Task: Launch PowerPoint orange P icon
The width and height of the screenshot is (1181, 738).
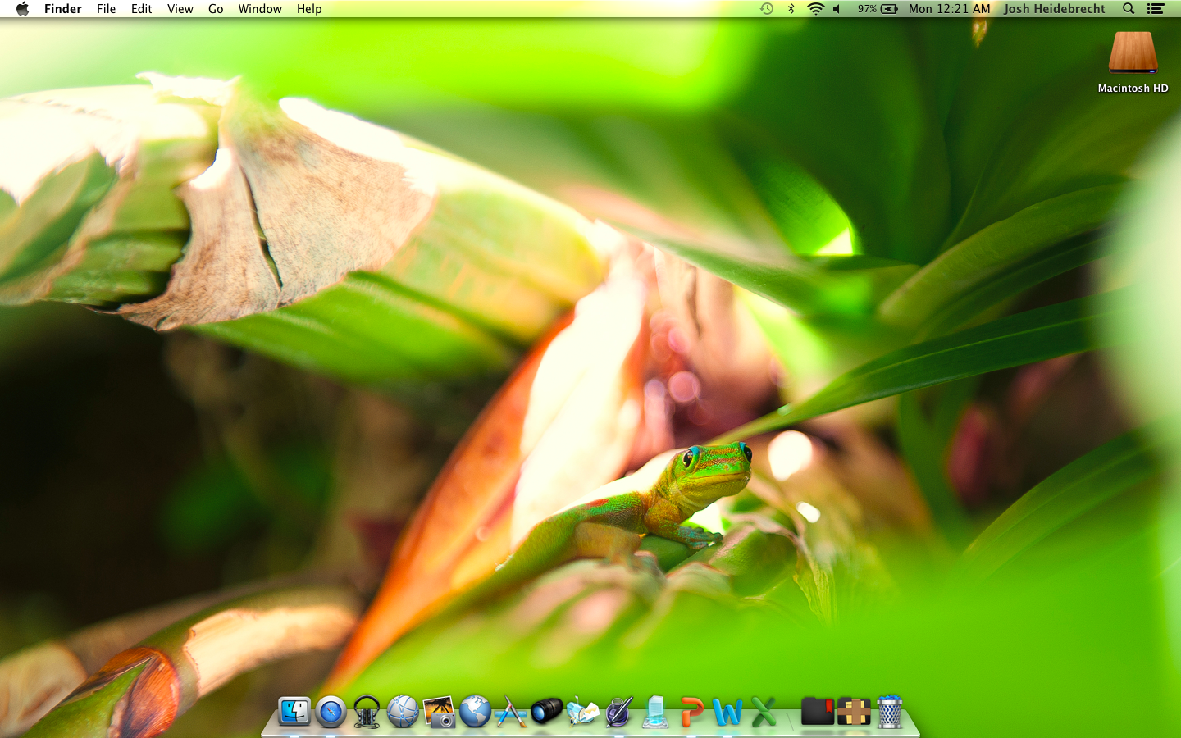Action: pyautogui.click(x=691, y=712)
